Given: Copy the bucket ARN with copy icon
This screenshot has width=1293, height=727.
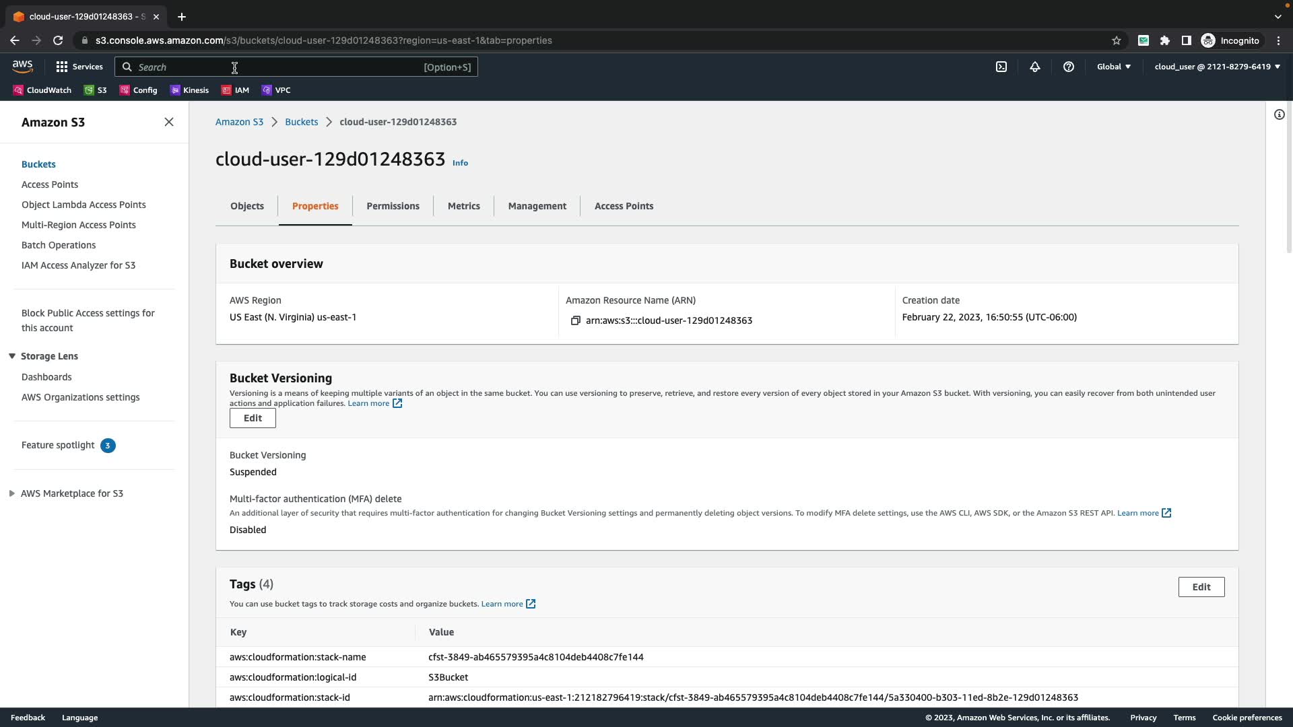Looking at the screenshot, I should pos(575,320).
